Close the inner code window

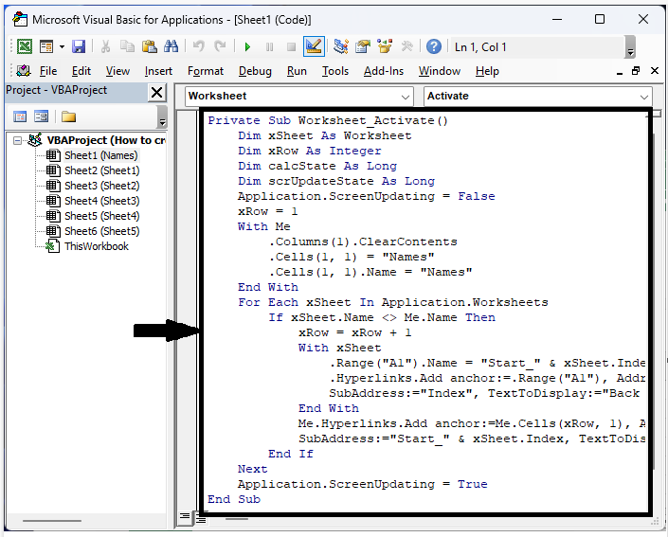click(655, 71)
